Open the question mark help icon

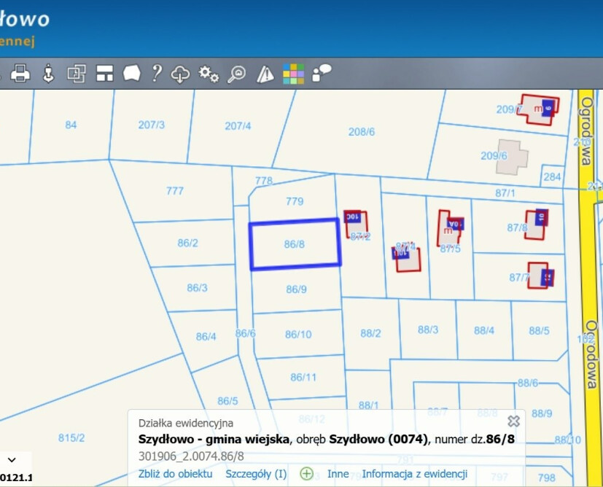click(157, 73)
